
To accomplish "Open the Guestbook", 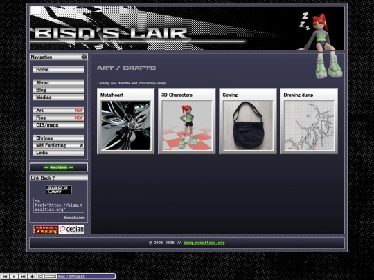I will coord(59,167).
